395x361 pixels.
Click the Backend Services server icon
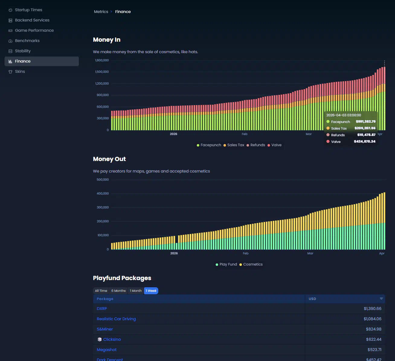[10, 20]
